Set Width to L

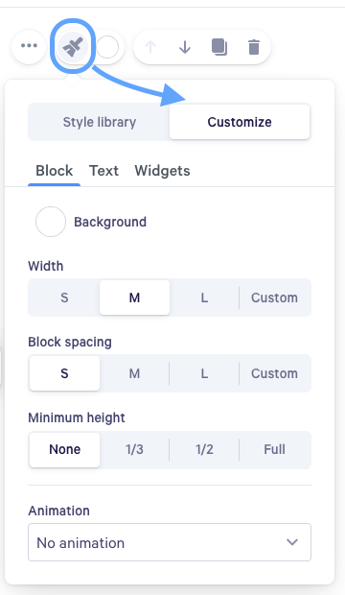click(204, 297)
